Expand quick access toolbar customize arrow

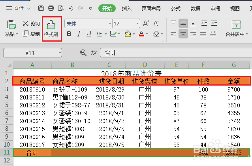pos(90,9)
